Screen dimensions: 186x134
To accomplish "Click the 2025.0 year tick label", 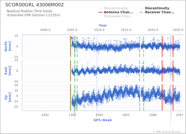I will 178,30.
